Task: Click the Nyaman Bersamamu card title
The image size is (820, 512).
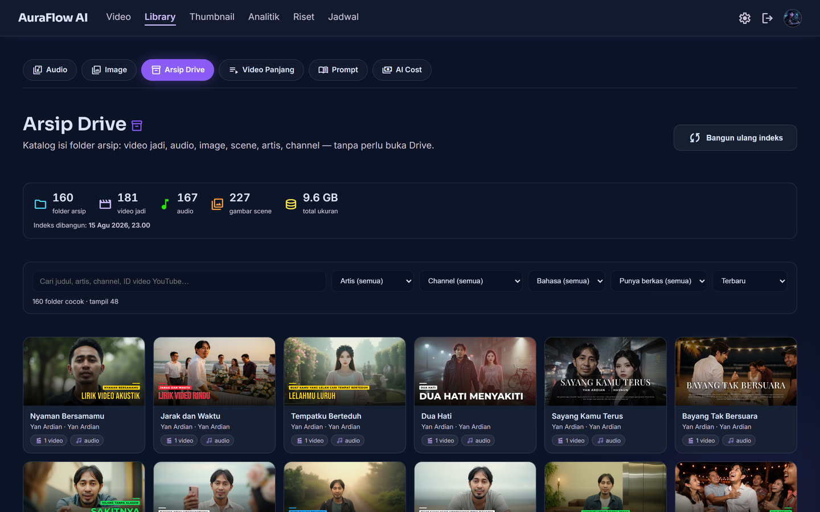Action: click(x=67, y=416)
